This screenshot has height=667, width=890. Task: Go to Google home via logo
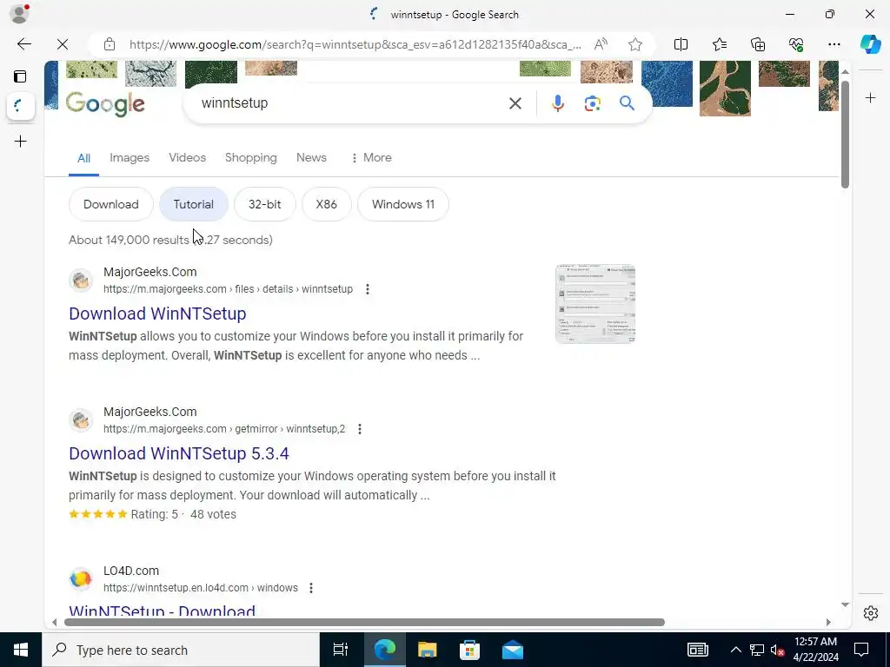tap(105, 104)
